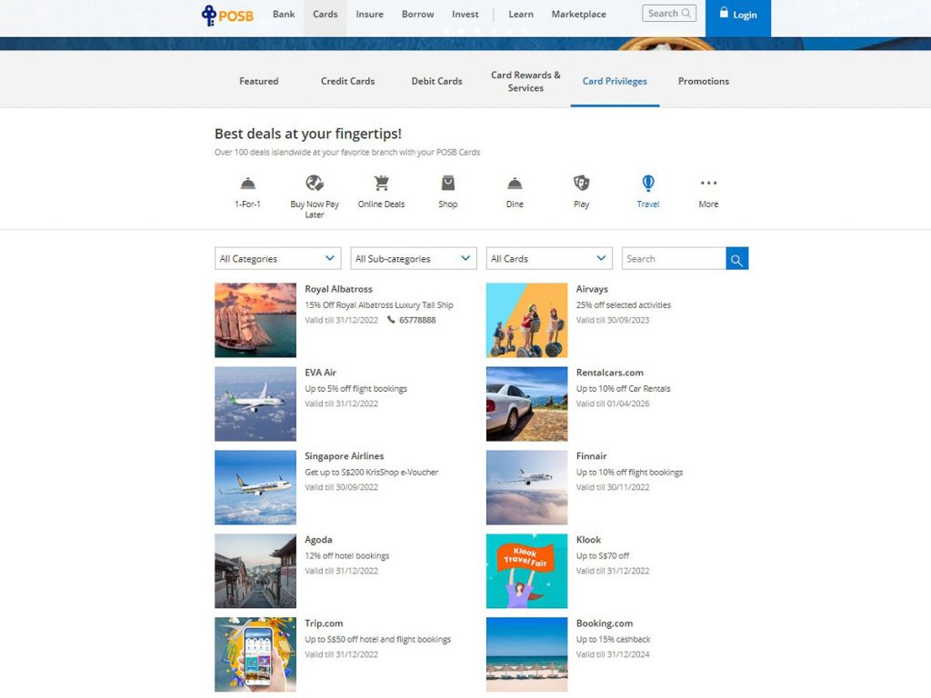Switch to the Credit Cards tab
931x698 pixels.
[x=348, y=81]
